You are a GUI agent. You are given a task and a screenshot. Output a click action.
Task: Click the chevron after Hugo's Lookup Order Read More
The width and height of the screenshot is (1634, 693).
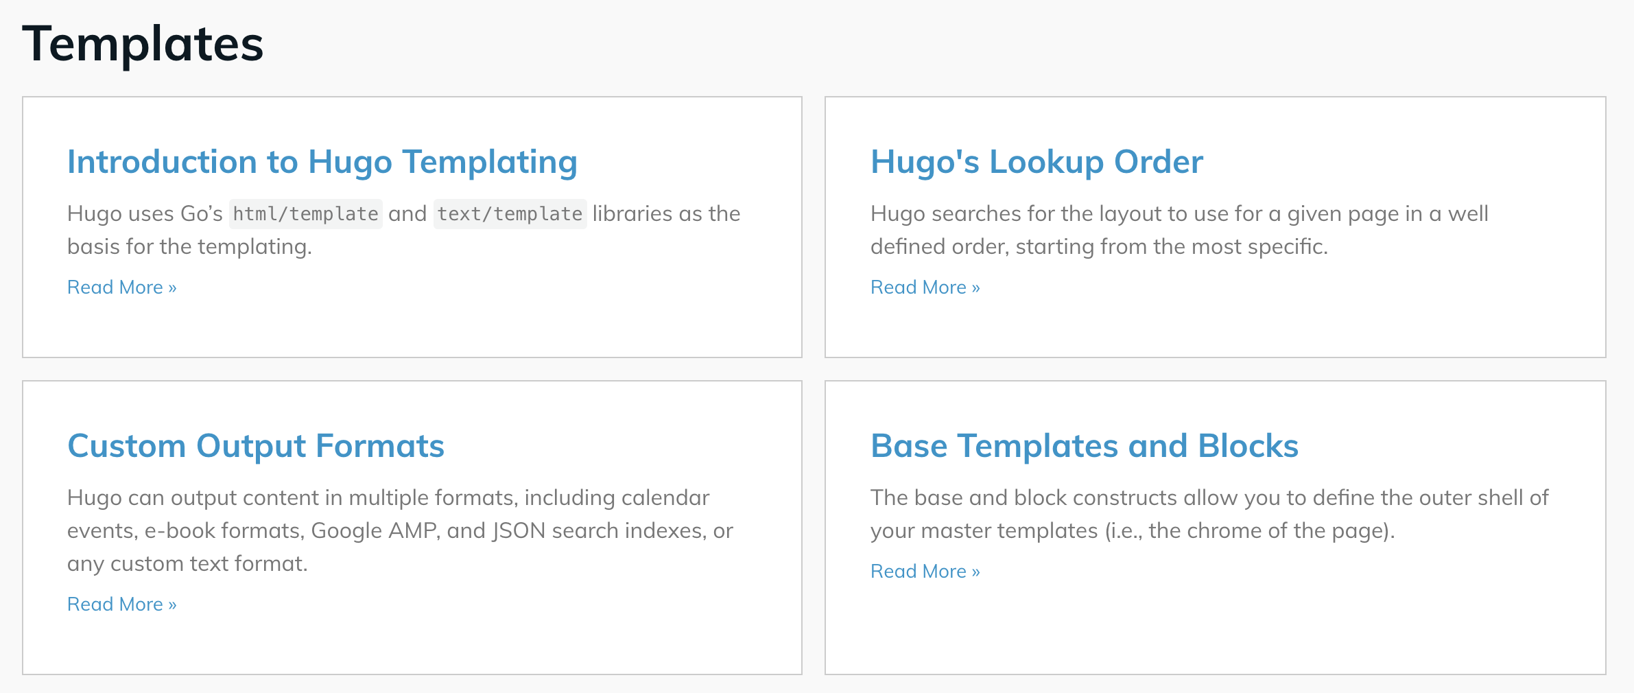click(x=975, y=287)
